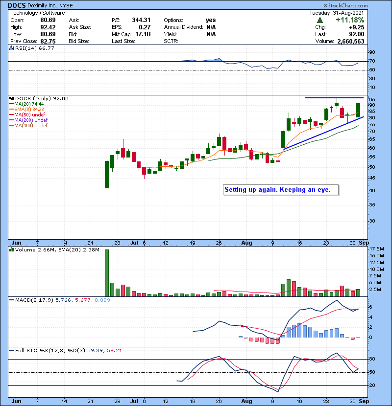Click the 17.5M label on volume axis
This screenshot has width=392, height=406.
point(377,249)
